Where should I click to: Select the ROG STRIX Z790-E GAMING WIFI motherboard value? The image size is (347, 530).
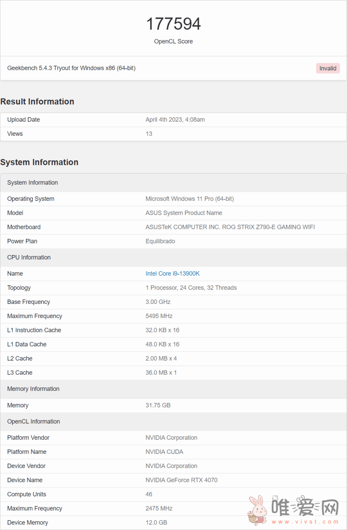(x=230, y=227)
